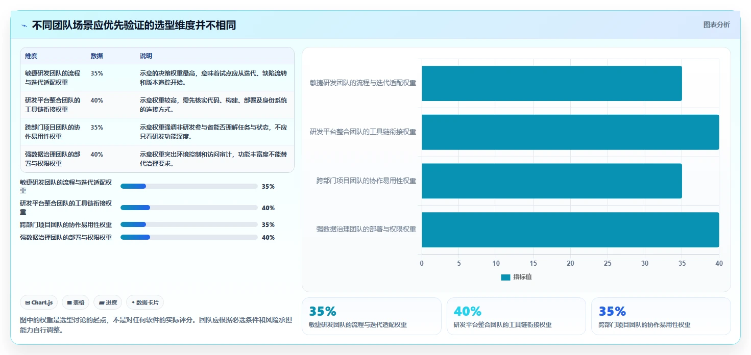751x355 pixels.
Task: Click the 35% cell in the 敏捷研发团队 table row
Action: tap(96, 73)
